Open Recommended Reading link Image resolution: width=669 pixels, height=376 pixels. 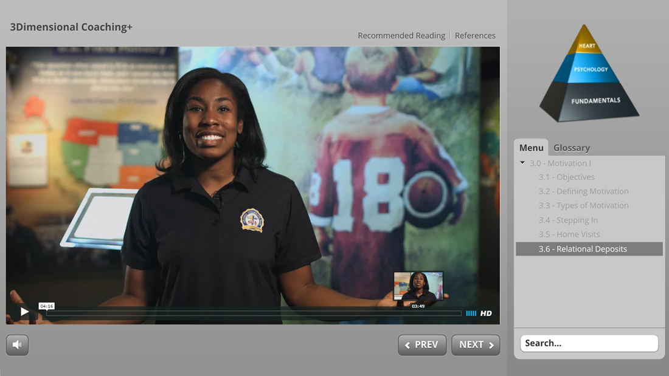[401, 36]
